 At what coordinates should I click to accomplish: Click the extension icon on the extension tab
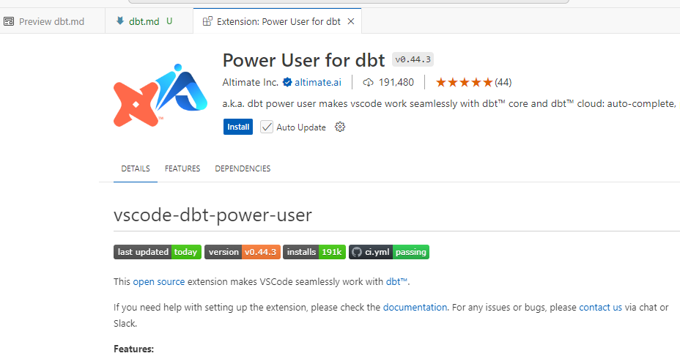207,21
